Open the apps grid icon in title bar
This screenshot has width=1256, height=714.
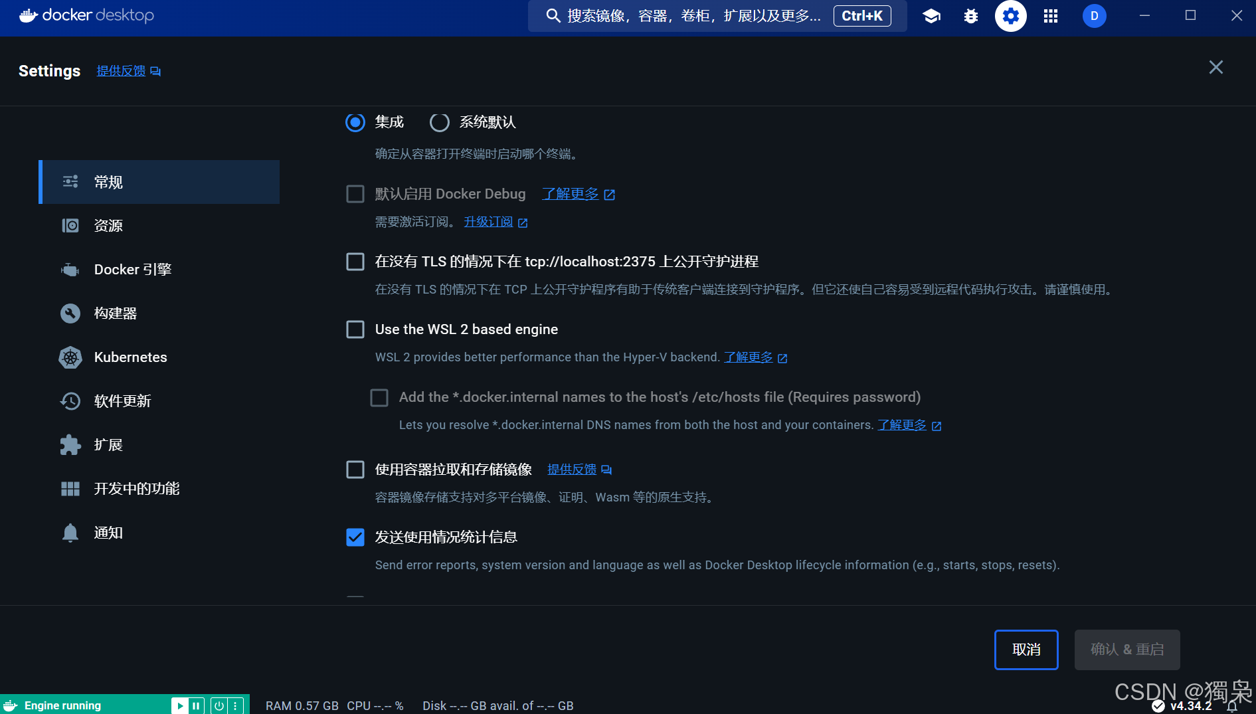[1050, 16]
